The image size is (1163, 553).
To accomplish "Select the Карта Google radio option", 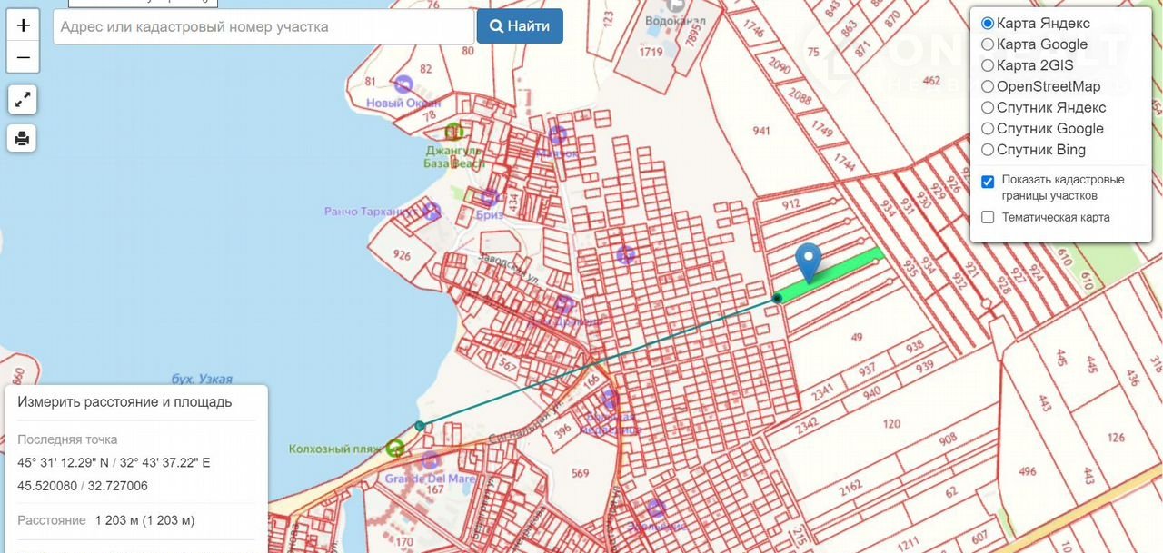I will coord(988,44).
